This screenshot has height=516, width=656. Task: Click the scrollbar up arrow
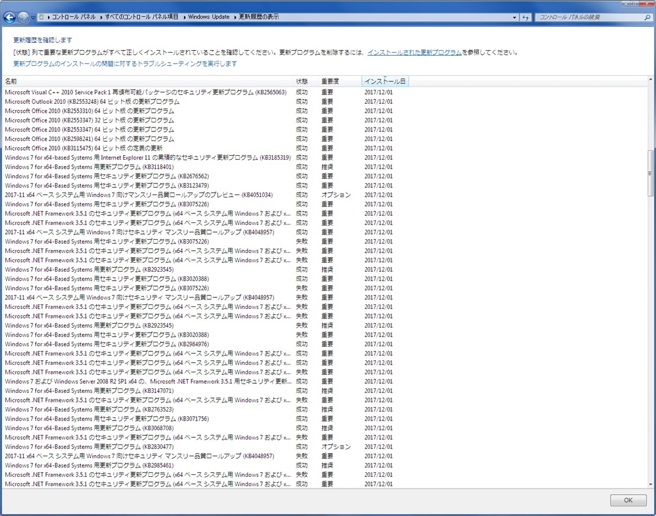click(651, 79)
